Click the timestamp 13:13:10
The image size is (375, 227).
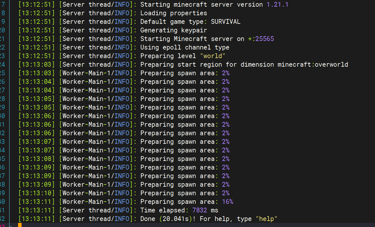(x=36, y=193)
